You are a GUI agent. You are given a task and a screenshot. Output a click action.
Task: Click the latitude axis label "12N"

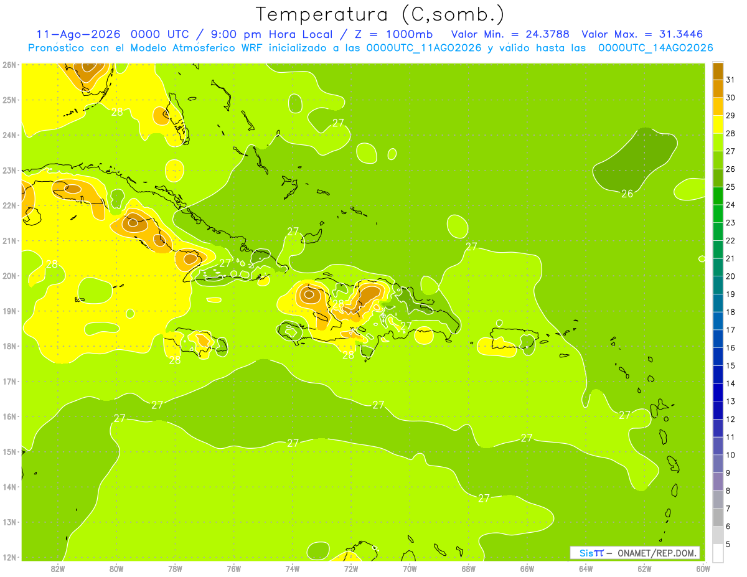pyautogui.click(x=9, y=557)
